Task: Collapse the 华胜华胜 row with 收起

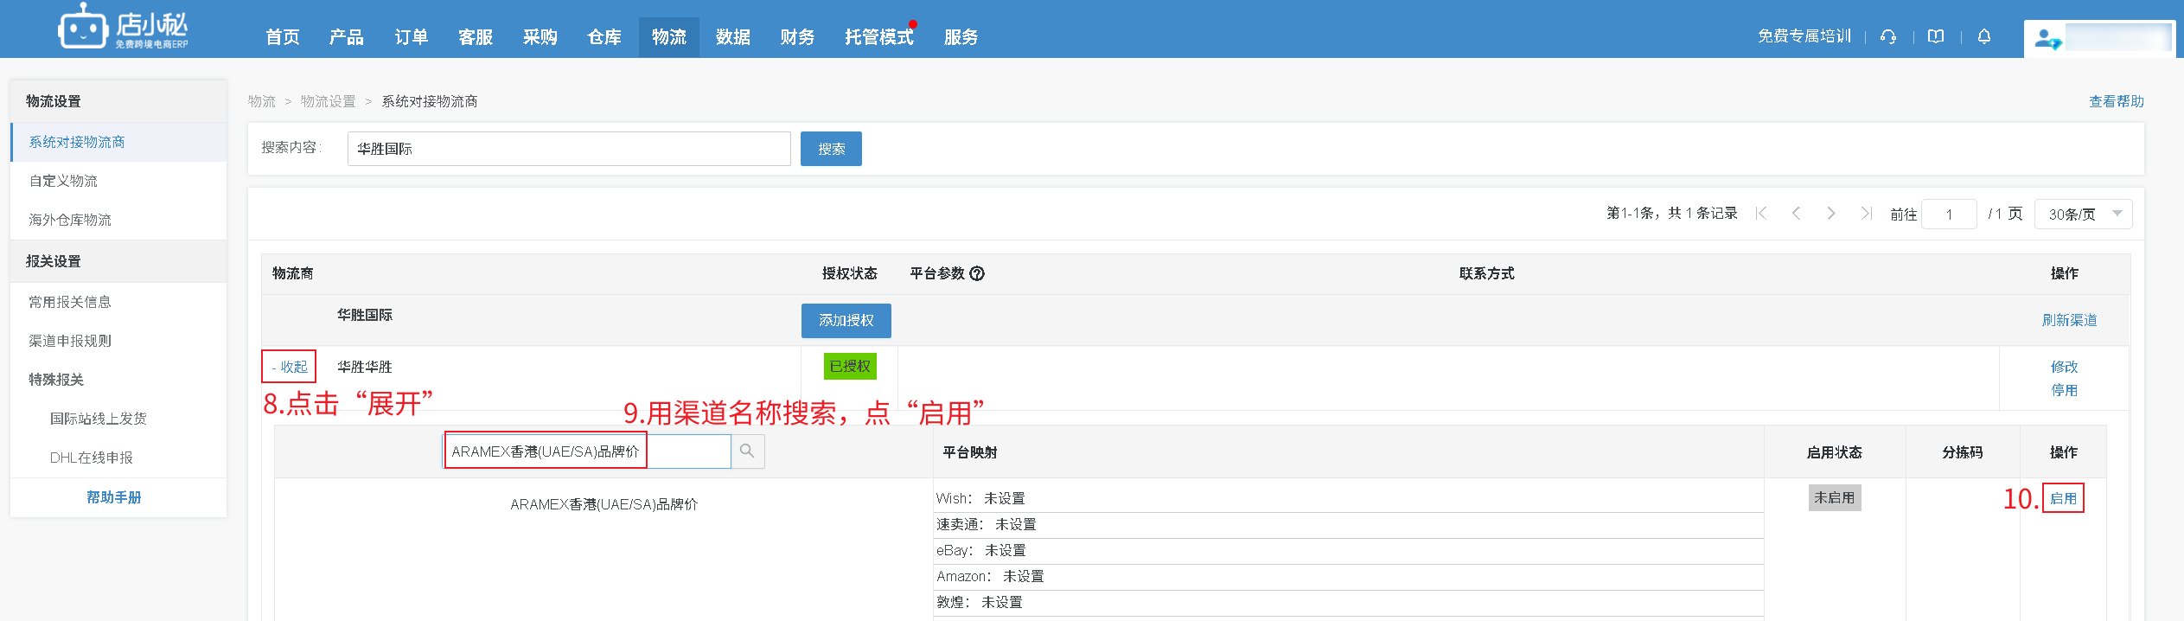Action: [290, 367]
